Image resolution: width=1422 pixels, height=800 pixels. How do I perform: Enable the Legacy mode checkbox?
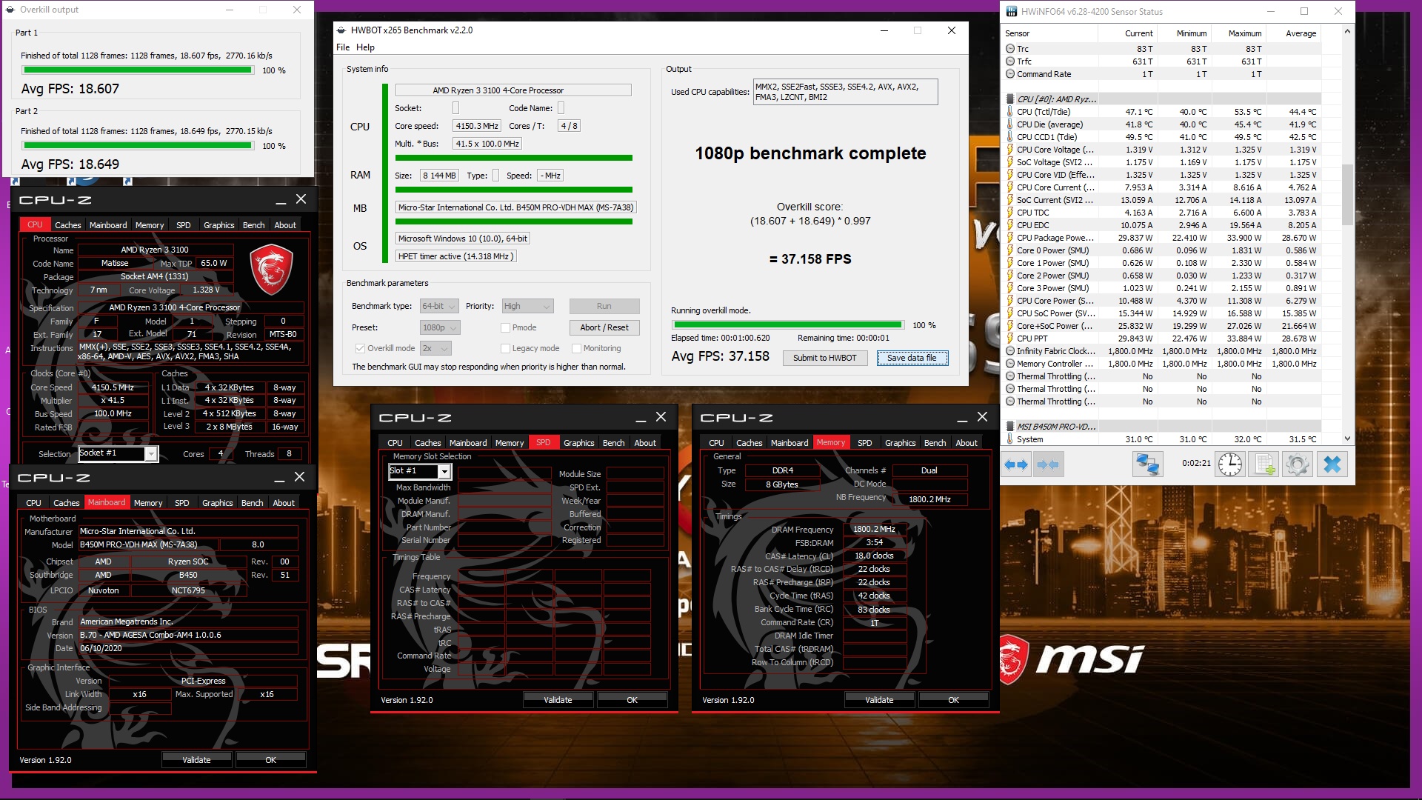[x=505, y=348]
